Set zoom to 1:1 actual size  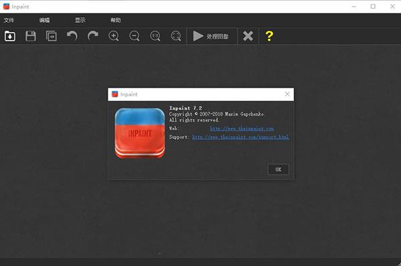coord(155,36)
